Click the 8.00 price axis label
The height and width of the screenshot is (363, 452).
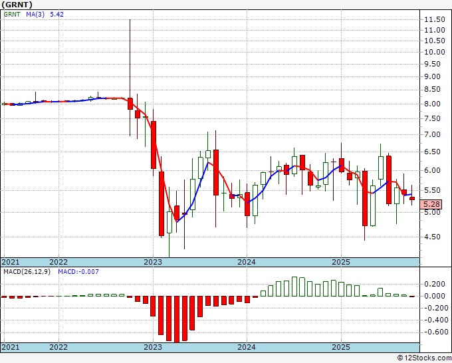coord(433,104)
